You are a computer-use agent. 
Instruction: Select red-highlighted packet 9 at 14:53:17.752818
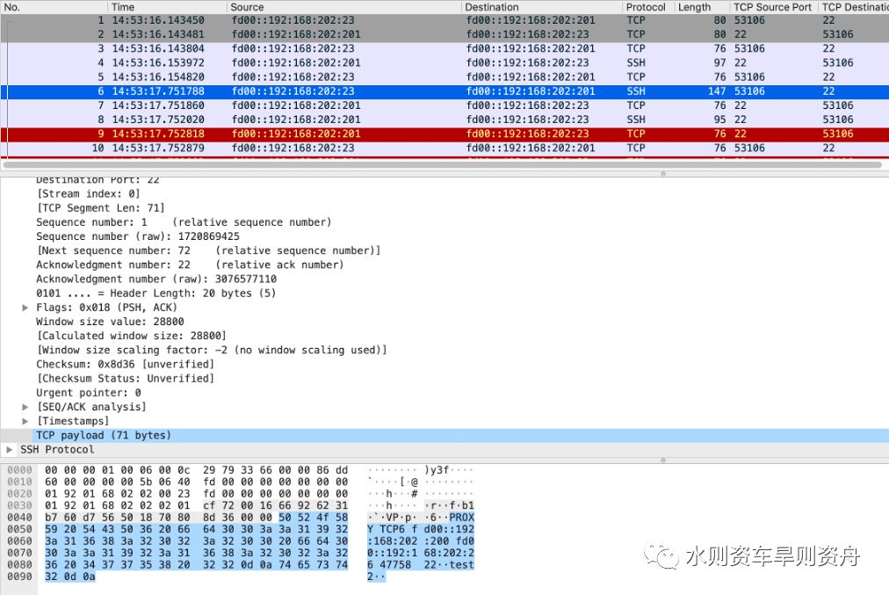coord(444,134)
